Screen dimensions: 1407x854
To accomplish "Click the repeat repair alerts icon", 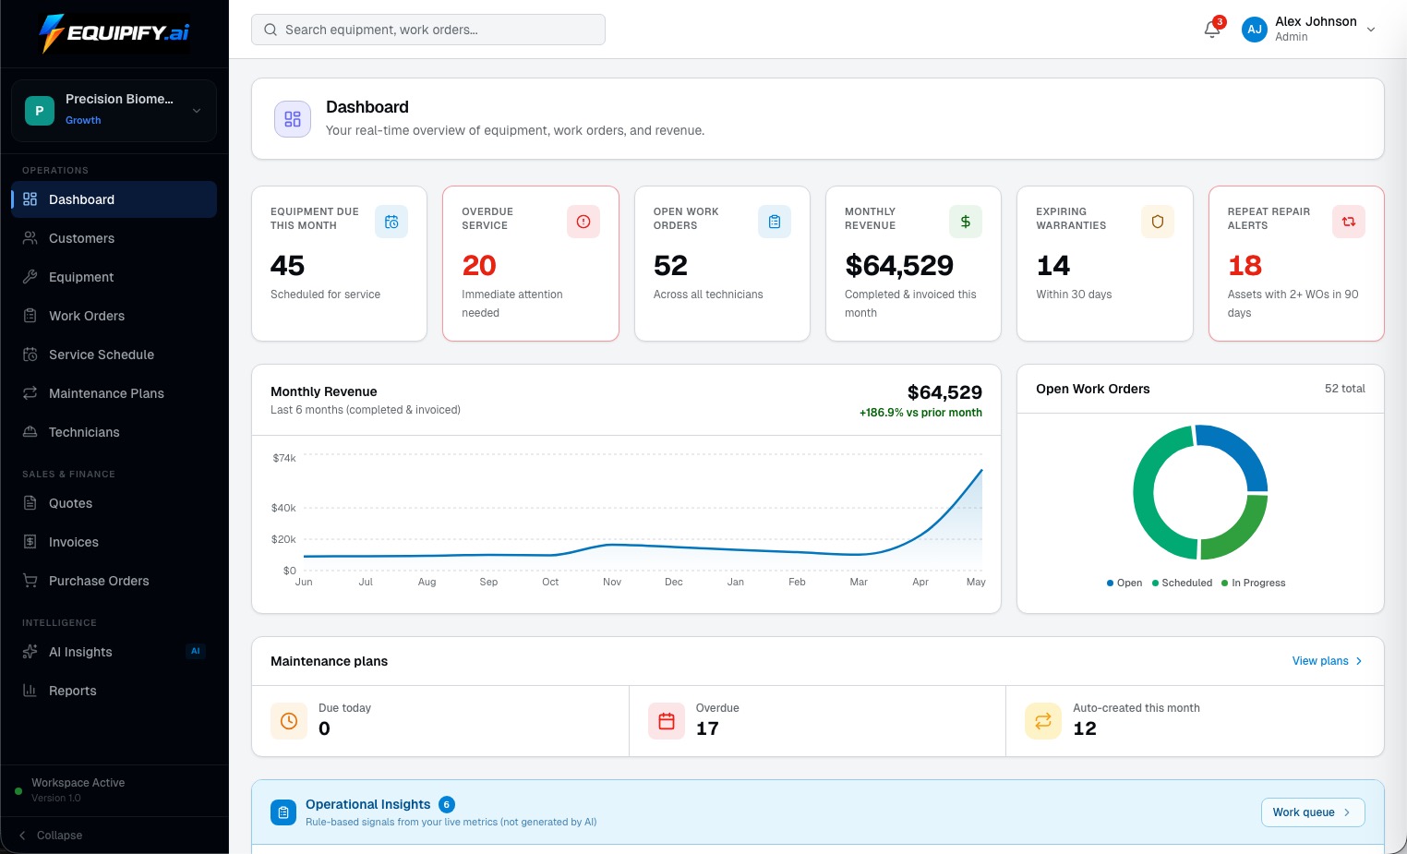I will [x=1349, y=222].
